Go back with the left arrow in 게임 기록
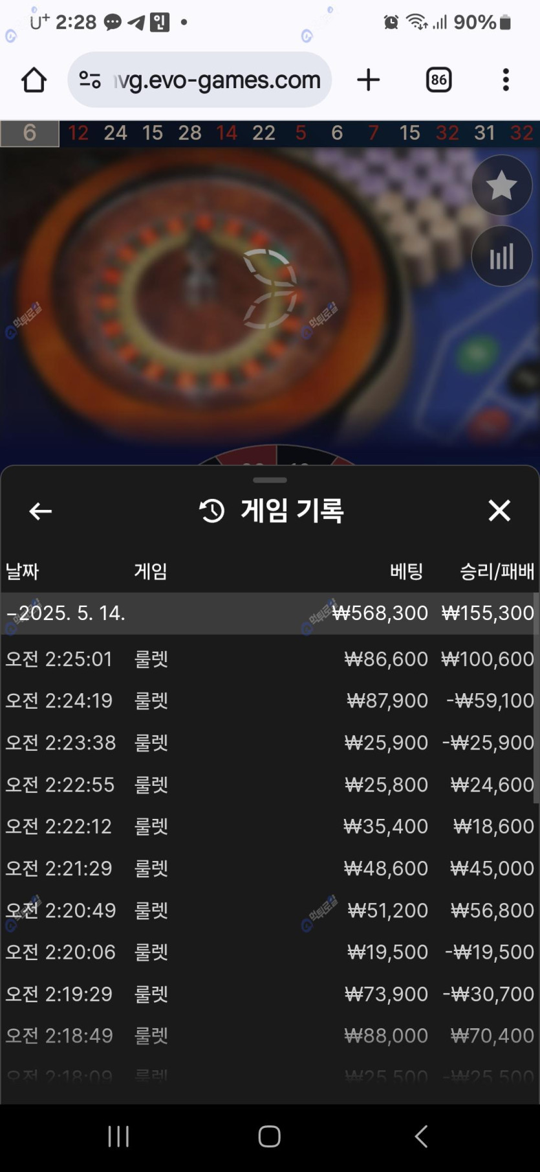The image size is (540, 1172). click(40, 511)
